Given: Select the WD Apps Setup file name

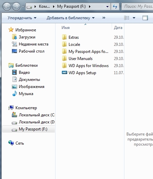Looking at the screenshot, I should click(x=82, y=73).
